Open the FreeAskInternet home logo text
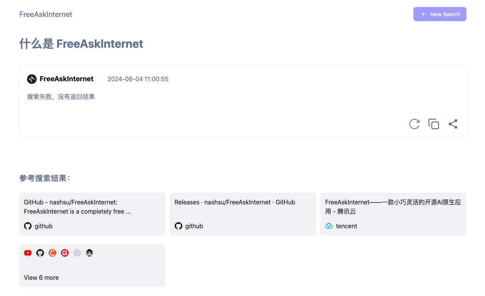Image resolution: width=485 pixels, height=296 pixels. (45, 14)
